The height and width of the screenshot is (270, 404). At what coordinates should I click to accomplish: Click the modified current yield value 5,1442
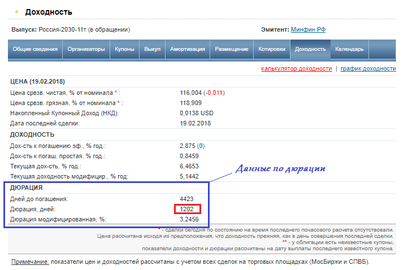coord(189,176)
